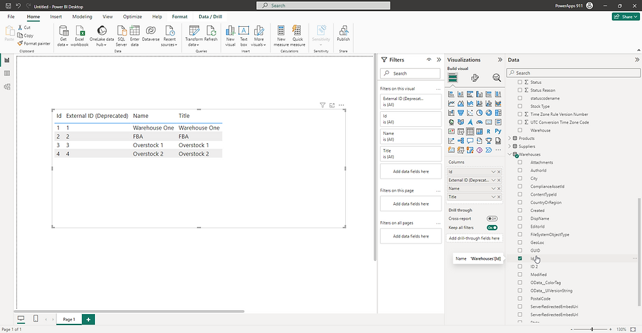Check the Modified field checkbox

point(520,275)
